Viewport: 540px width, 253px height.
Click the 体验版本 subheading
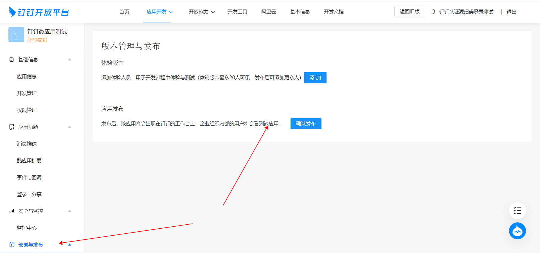(x=112, y=63)
